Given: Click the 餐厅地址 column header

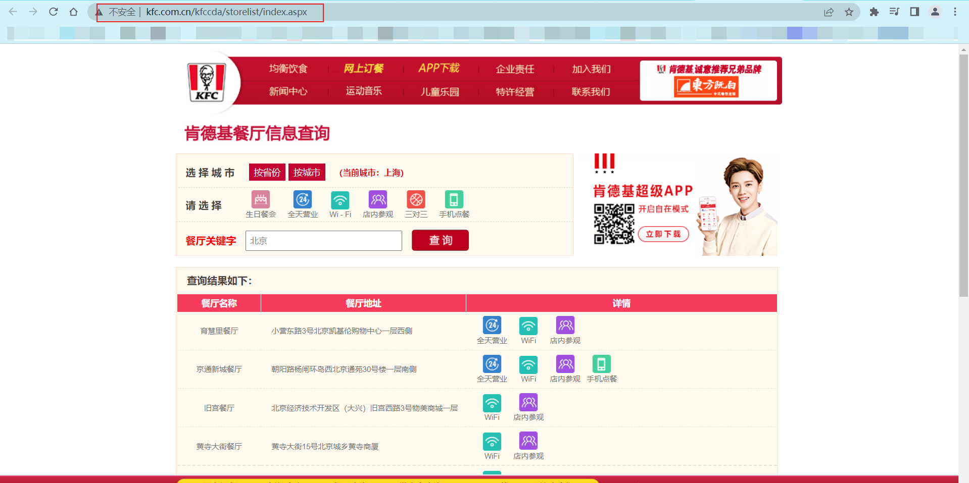Looking at the screenshot, I should (363, 303).
